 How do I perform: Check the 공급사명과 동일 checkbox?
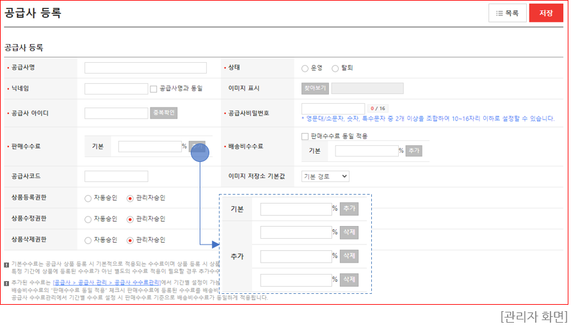click(154, 88)
